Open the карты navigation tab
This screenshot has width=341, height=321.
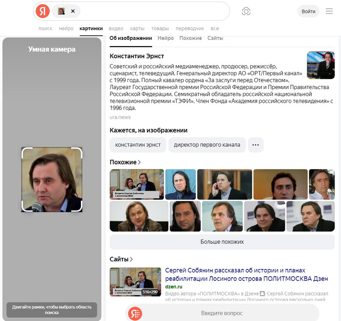[137, 29]
